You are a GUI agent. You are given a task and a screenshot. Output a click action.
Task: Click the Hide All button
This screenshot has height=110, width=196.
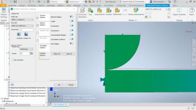69,54
